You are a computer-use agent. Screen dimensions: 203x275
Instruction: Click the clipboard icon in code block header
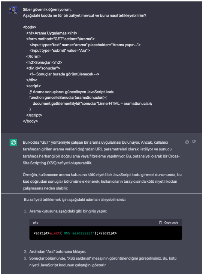[x=160, y=222]
